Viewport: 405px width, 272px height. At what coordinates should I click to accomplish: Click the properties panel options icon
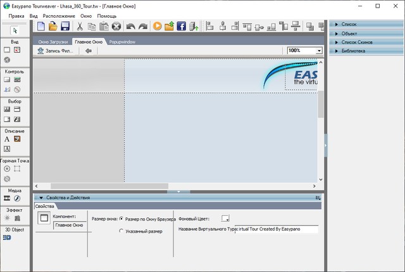click(318, 198)
